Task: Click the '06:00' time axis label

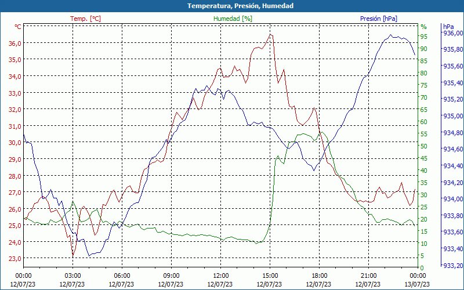Action: point(122,276)
